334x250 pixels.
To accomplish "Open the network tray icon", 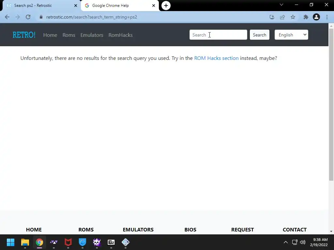I will [x=295, y=242].
